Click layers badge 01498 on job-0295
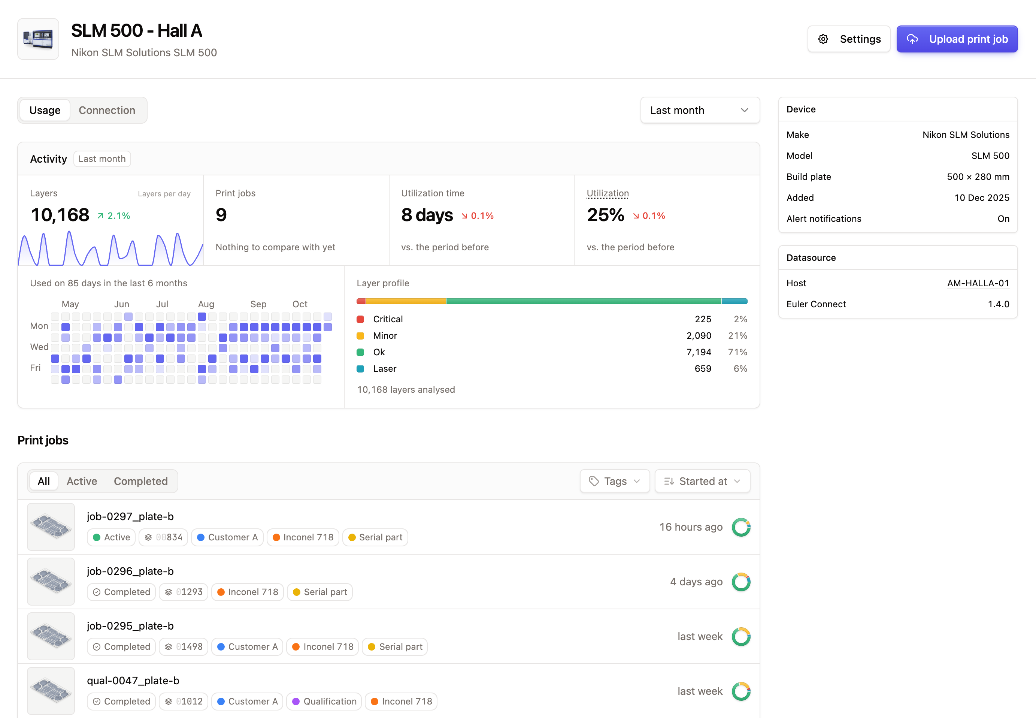Image resolution: width=1036 pixels, height=718 pixels. click(184, 646)
